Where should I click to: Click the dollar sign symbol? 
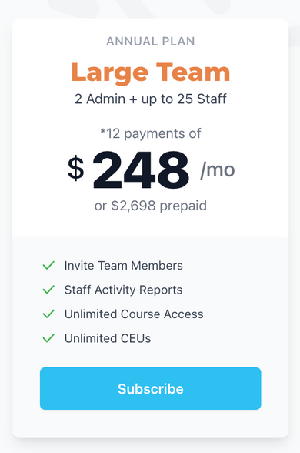click(x=75, y=168)
